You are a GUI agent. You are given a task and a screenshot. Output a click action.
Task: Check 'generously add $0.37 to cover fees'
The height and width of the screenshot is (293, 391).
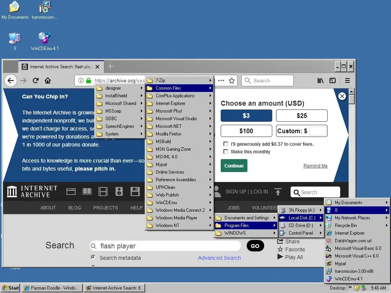pyautogui.click(x=226, y=144)
